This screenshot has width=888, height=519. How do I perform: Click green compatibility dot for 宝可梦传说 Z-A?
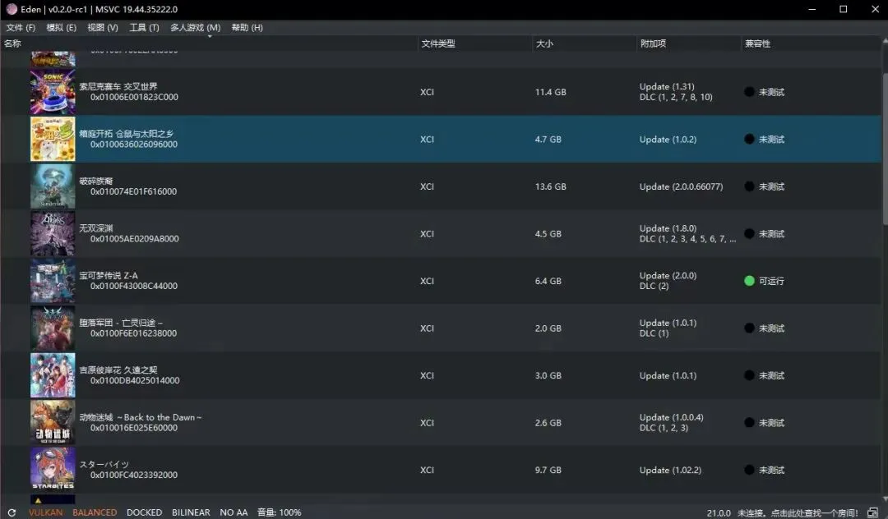click(x=749, y=281)
